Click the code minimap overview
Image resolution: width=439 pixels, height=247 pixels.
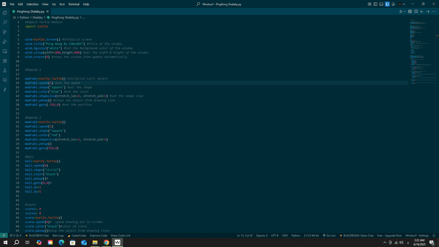422,52
